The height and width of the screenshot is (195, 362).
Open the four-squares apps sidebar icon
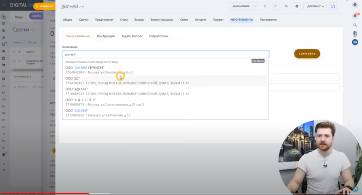(x=4, y=79)
